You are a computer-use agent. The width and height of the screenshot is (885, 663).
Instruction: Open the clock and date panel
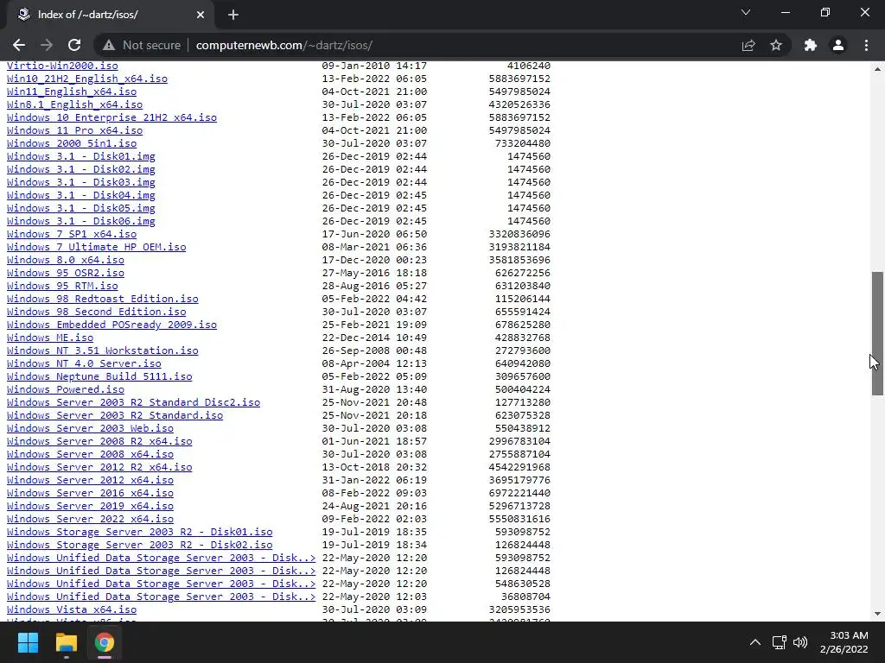coord(844,642)
